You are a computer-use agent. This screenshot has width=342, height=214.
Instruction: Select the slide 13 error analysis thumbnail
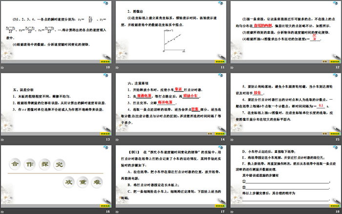pyautogui.click(x=56, y=104)
